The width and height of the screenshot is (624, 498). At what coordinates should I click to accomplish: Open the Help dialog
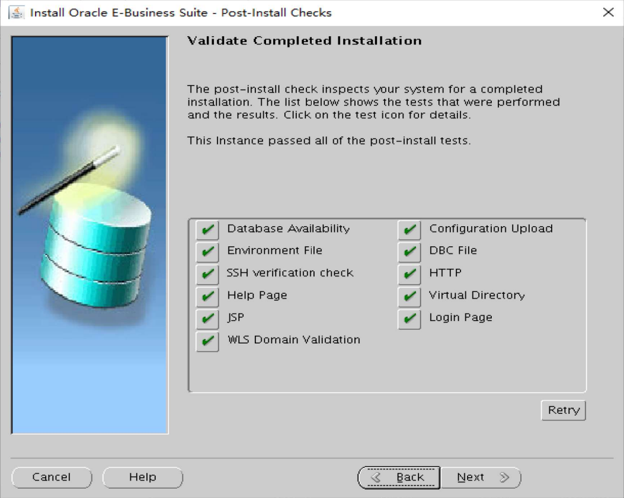[143, 477]
